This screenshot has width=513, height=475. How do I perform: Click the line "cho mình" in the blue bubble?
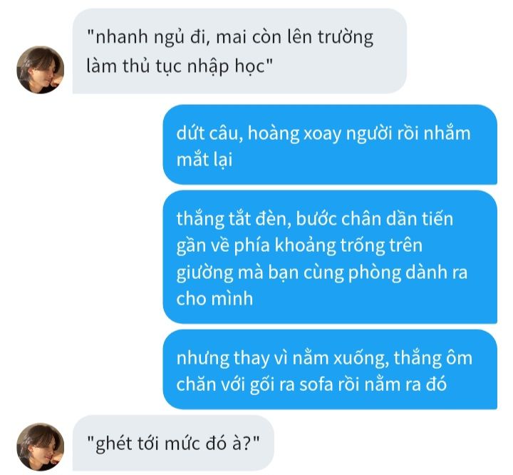click(214, 298)
